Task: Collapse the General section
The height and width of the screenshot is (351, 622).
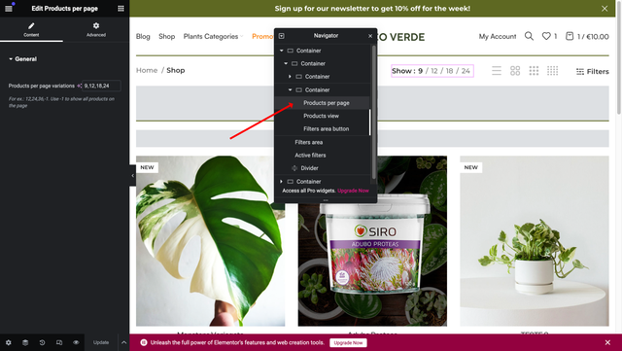Action: point(23,58)
